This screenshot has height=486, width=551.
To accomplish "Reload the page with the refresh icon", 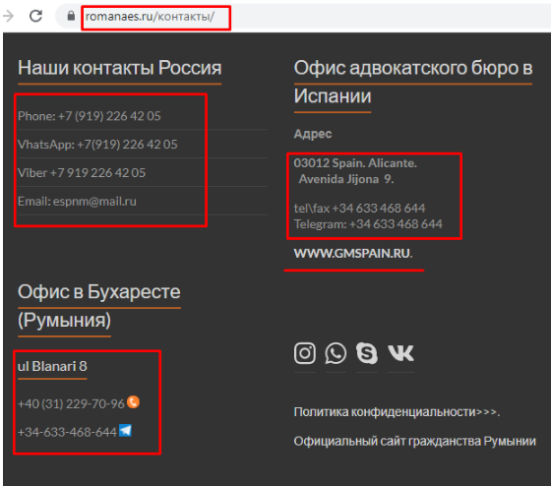I will point(35,16).
